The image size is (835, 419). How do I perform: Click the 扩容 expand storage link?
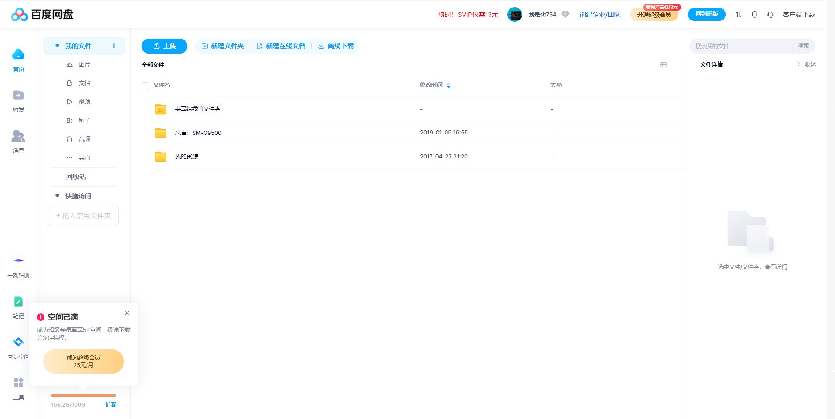click(x=111, y=404)
